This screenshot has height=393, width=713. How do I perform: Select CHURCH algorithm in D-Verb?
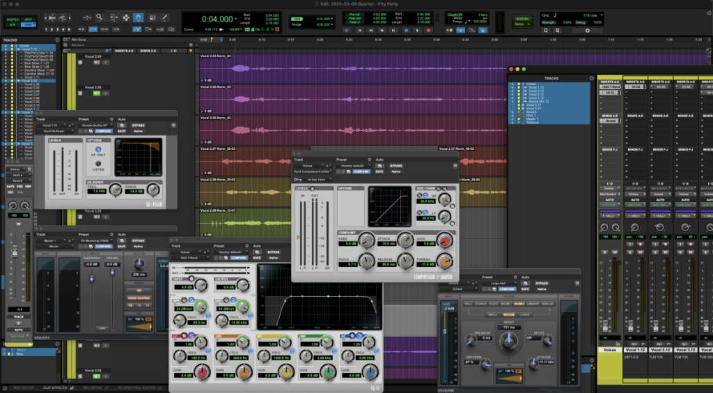(480, 303)
